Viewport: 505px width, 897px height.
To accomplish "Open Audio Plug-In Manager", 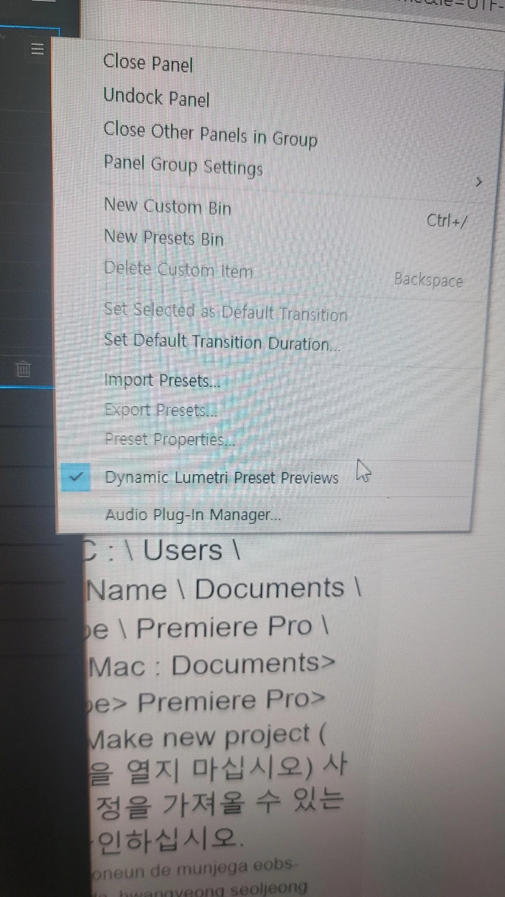I will tap(192, 515).
